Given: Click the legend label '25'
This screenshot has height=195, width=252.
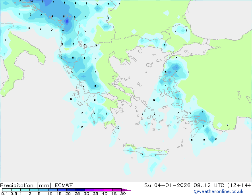Looking at the screenshot, I should pyautogui.click(x=77, y=193).
